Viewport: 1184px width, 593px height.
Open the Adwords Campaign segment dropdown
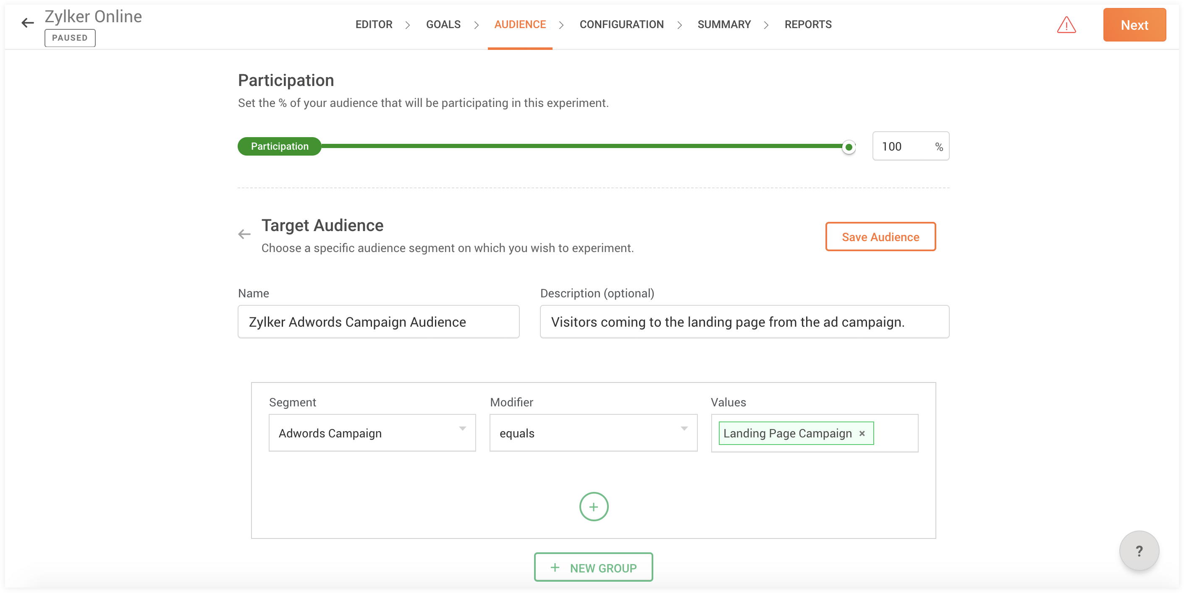point(372,433)
